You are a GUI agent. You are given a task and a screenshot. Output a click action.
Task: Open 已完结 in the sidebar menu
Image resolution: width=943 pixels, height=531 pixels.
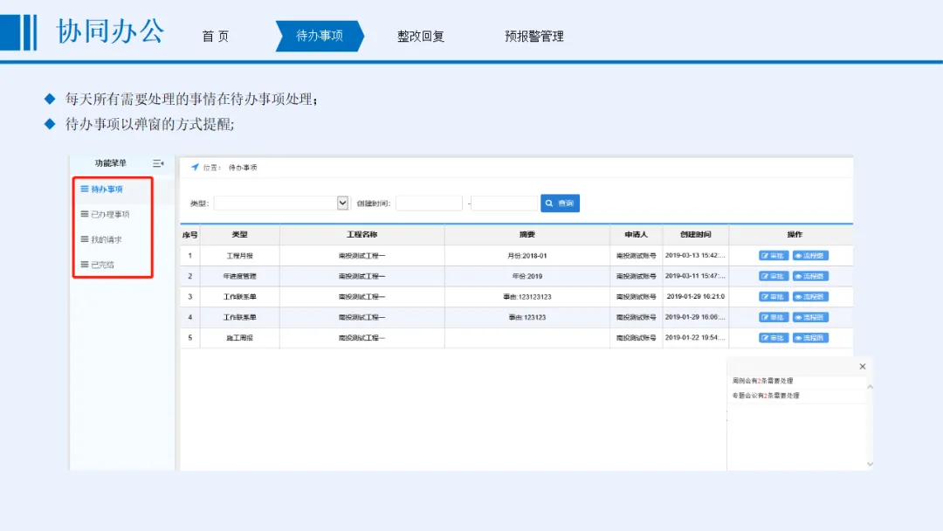(x=98, y=265)
